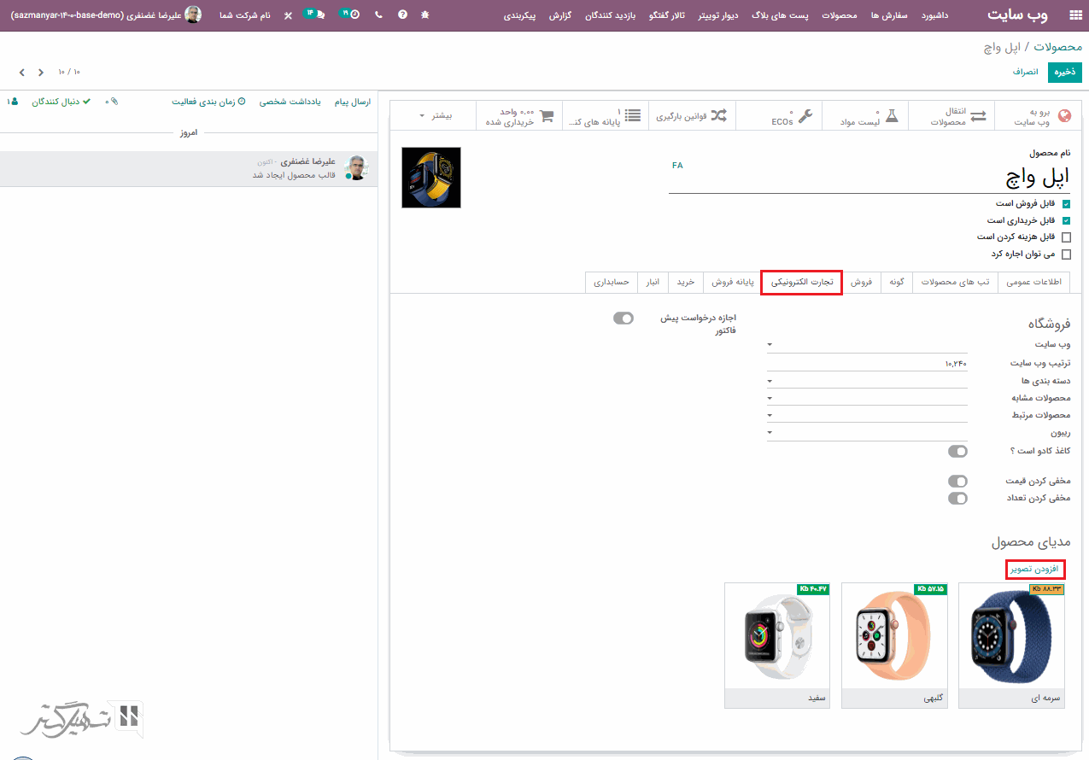The image size is (1089, 760).
Task: Open ECOs wrench stat button
Action: [x=779, y=116]
